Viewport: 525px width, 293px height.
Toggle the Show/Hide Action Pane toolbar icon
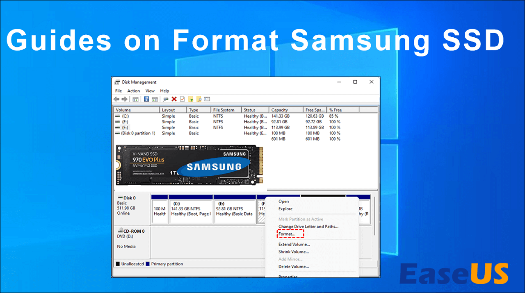[155, 99]
